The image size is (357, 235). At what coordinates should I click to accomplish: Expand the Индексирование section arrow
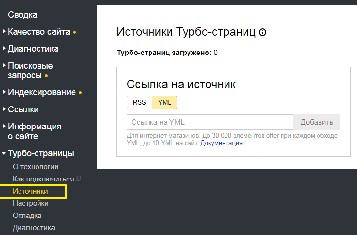(x=4, y=92)
